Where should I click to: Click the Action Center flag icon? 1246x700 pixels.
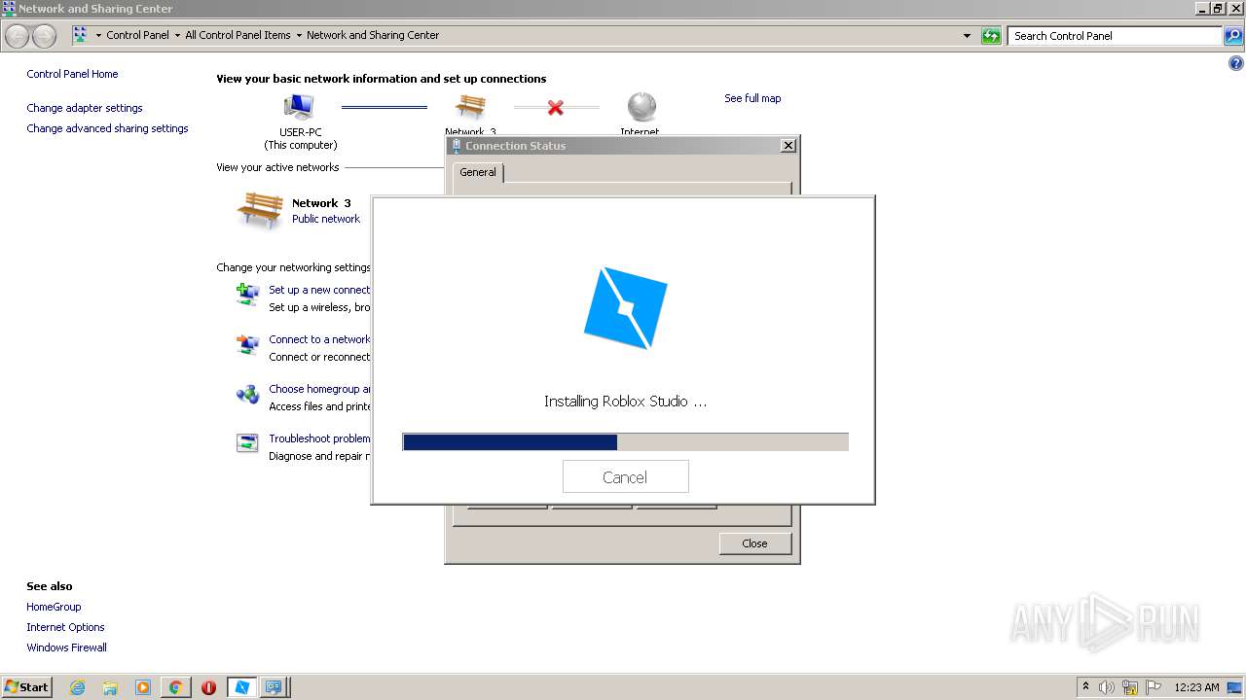point(1154,687)
